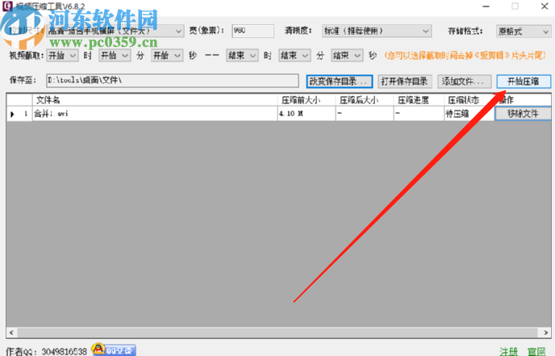This screenshot has width=555, height=356.
Task: Click the 文件名 column header
Action: 155,100
